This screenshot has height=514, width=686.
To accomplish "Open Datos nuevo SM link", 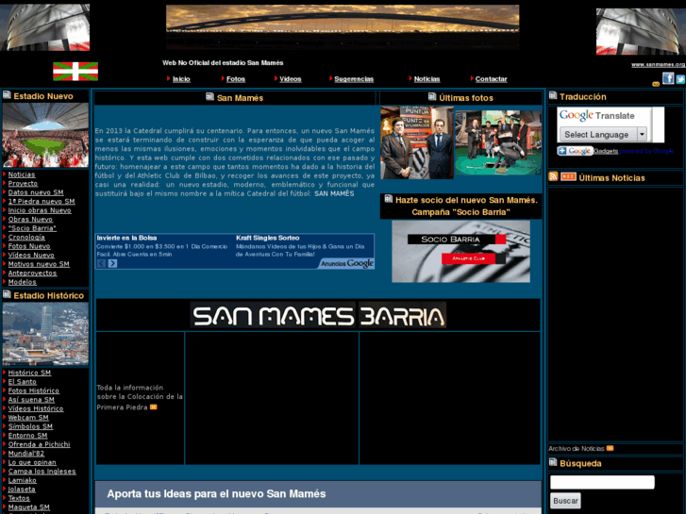I will coord(36,192).
